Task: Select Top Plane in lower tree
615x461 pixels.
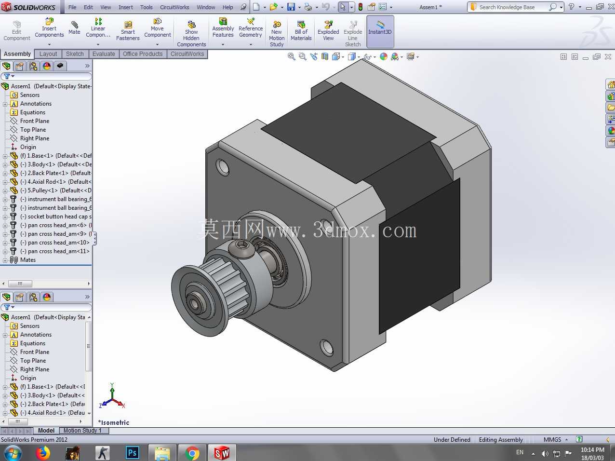Action: pos(33,361)
